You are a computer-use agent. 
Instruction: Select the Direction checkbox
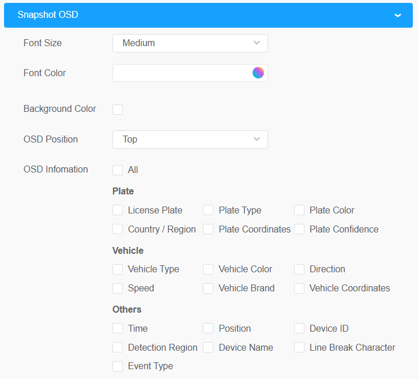[x=299, y=269]
